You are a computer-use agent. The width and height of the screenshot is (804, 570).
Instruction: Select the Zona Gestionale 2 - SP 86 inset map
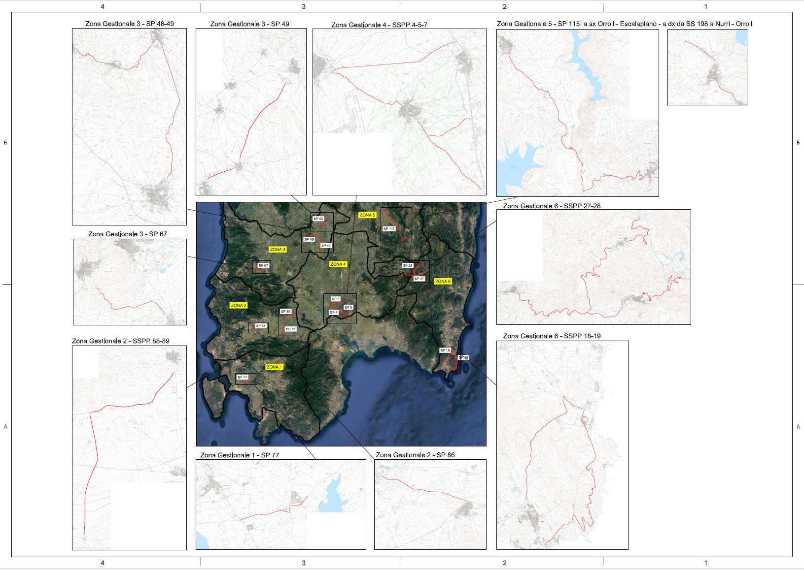(430, 505)
